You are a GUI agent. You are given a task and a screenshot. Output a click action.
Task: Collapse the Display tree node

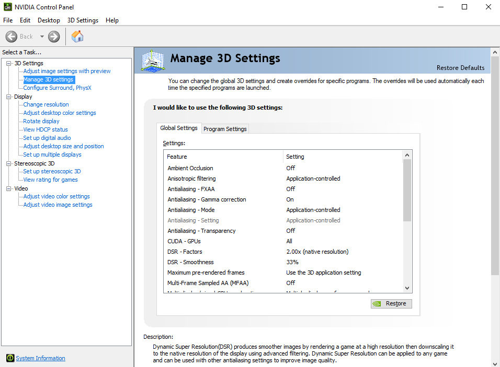click(9, 97)
